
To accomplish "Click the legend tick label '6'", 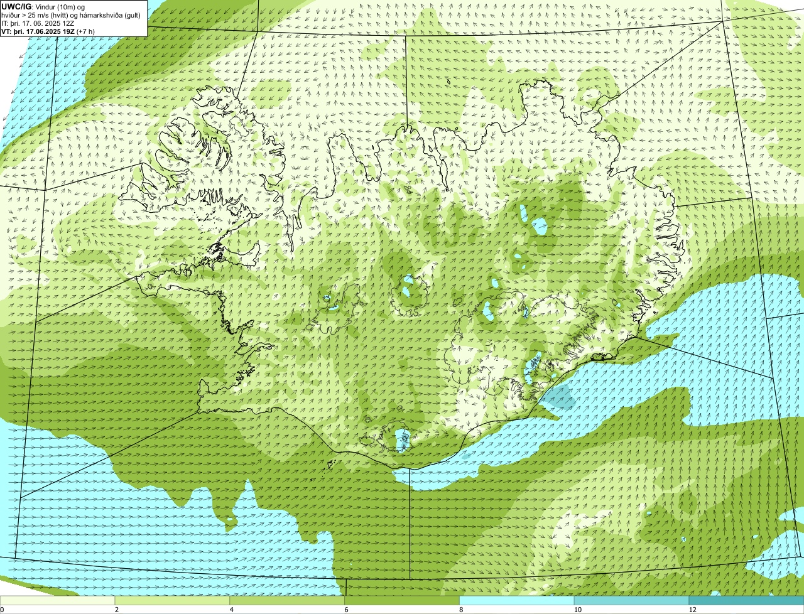I will 346,610.
